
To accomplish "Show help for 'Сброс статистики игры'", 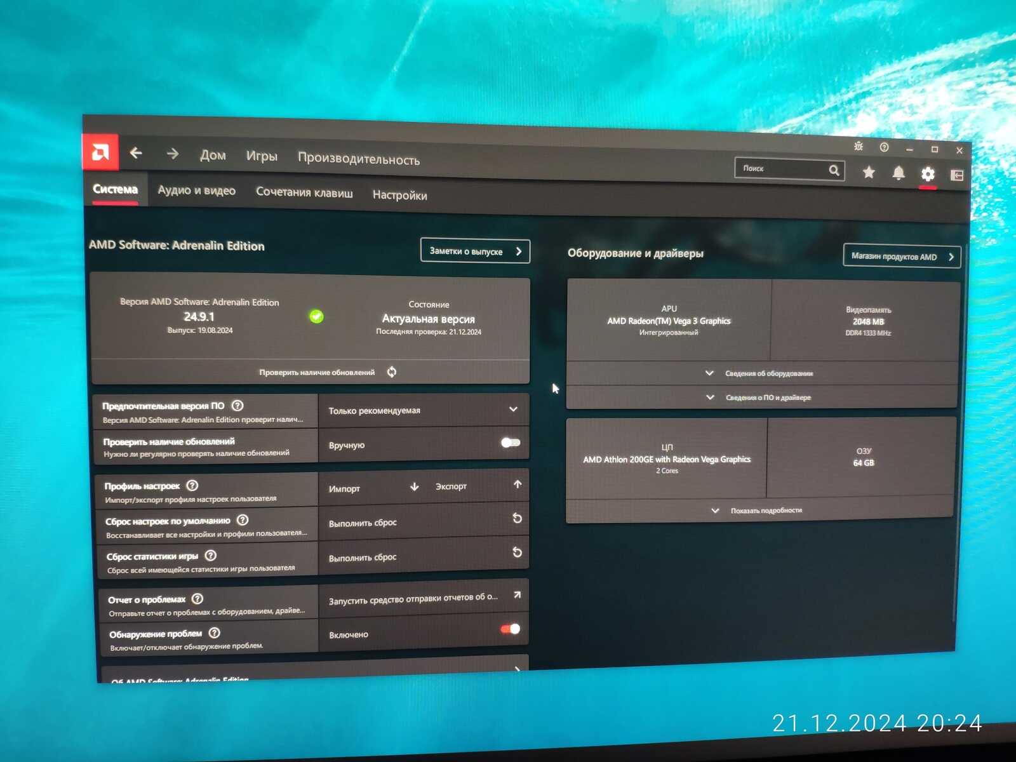I will [211, 556].
